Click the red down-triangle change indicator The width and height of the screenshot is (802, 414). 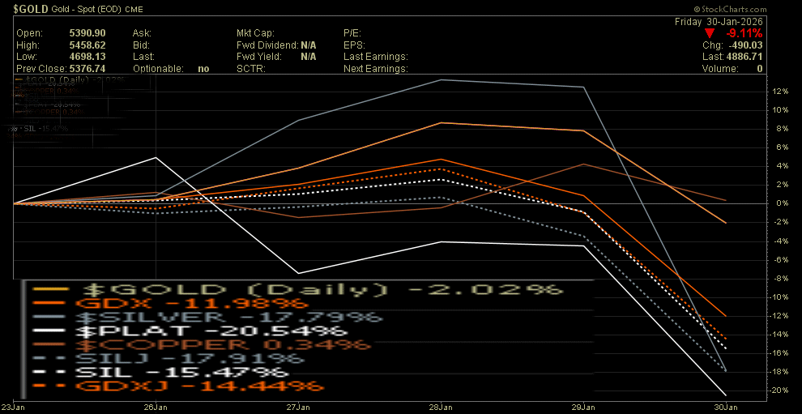709,34
